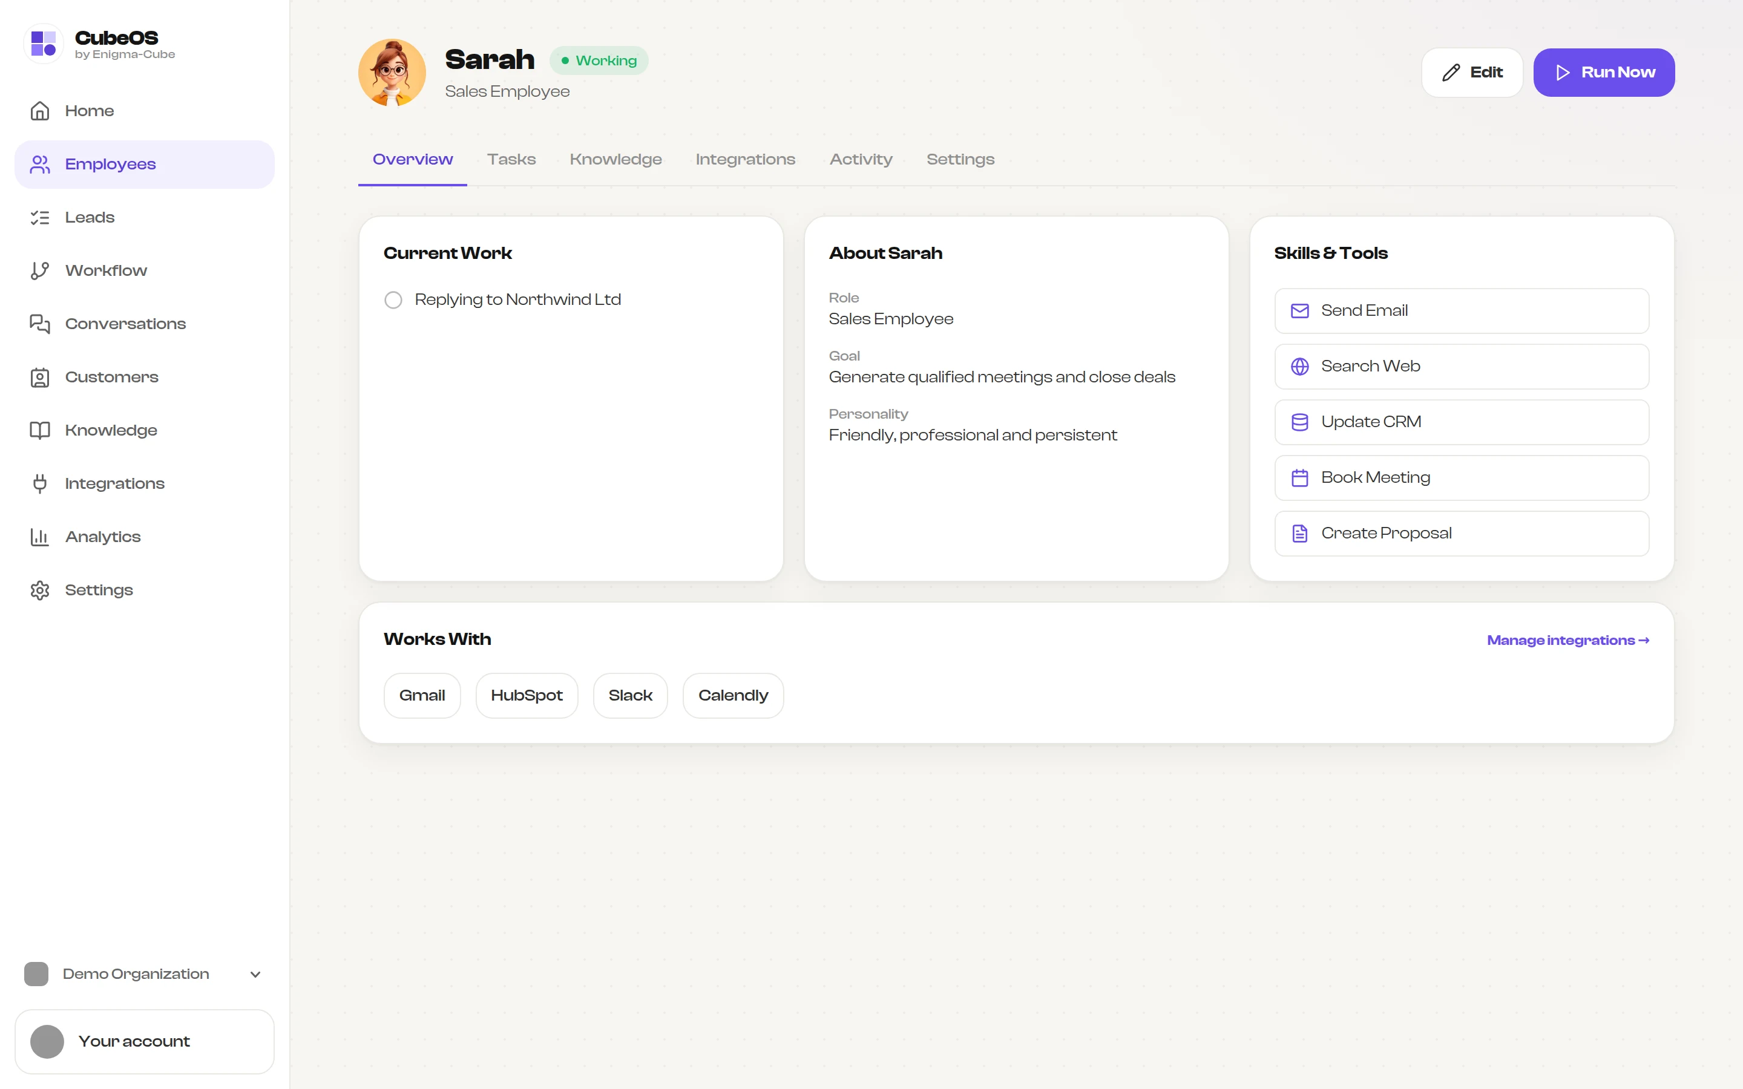The width and height of the screenshot is (1743, 1089).
Task: Click the Search Web globe icon
Action: pyautogui.click(x=1299, y=367)
